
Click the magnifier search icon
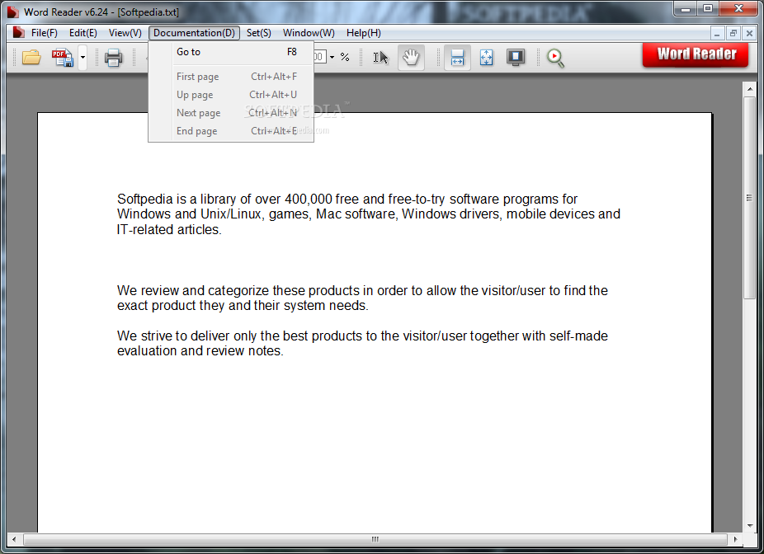pyautogui.click(x=555, y=58)
